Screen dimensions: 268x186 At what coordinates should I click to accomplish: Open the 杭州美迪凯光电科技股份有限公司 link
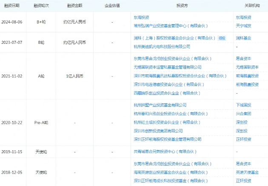coord(162,46)
